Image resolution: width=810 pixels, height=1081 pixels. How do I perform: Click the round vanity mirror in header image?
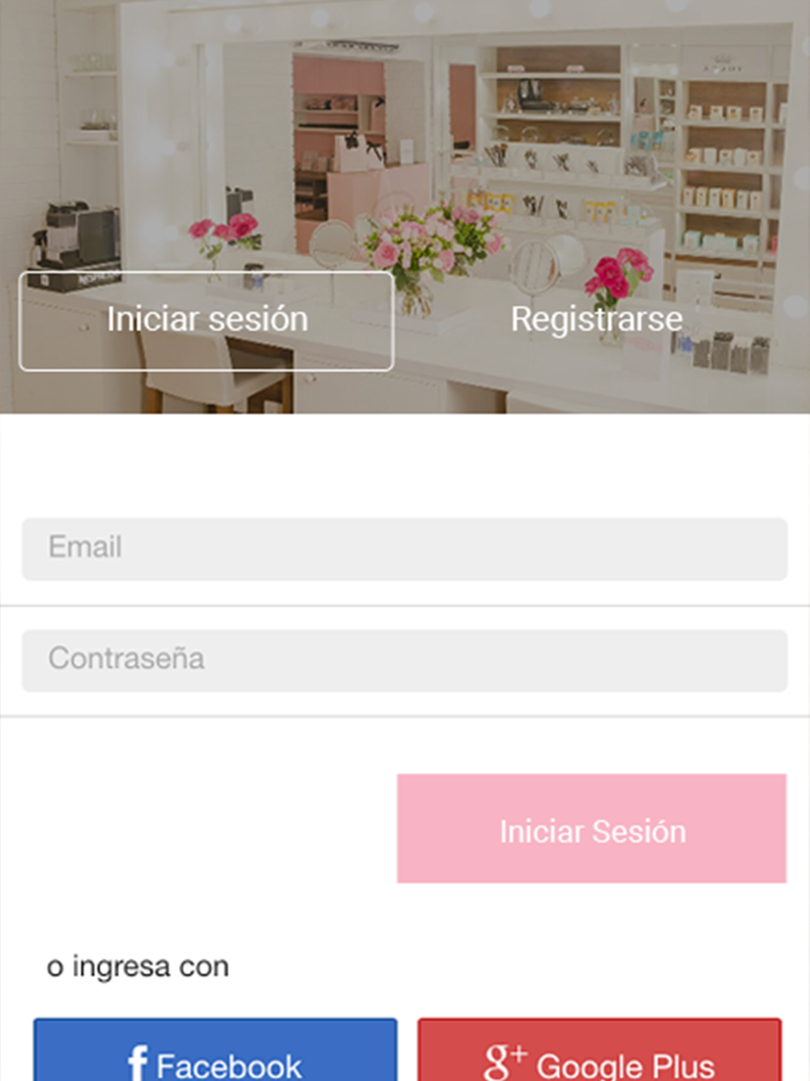point(548,267)
